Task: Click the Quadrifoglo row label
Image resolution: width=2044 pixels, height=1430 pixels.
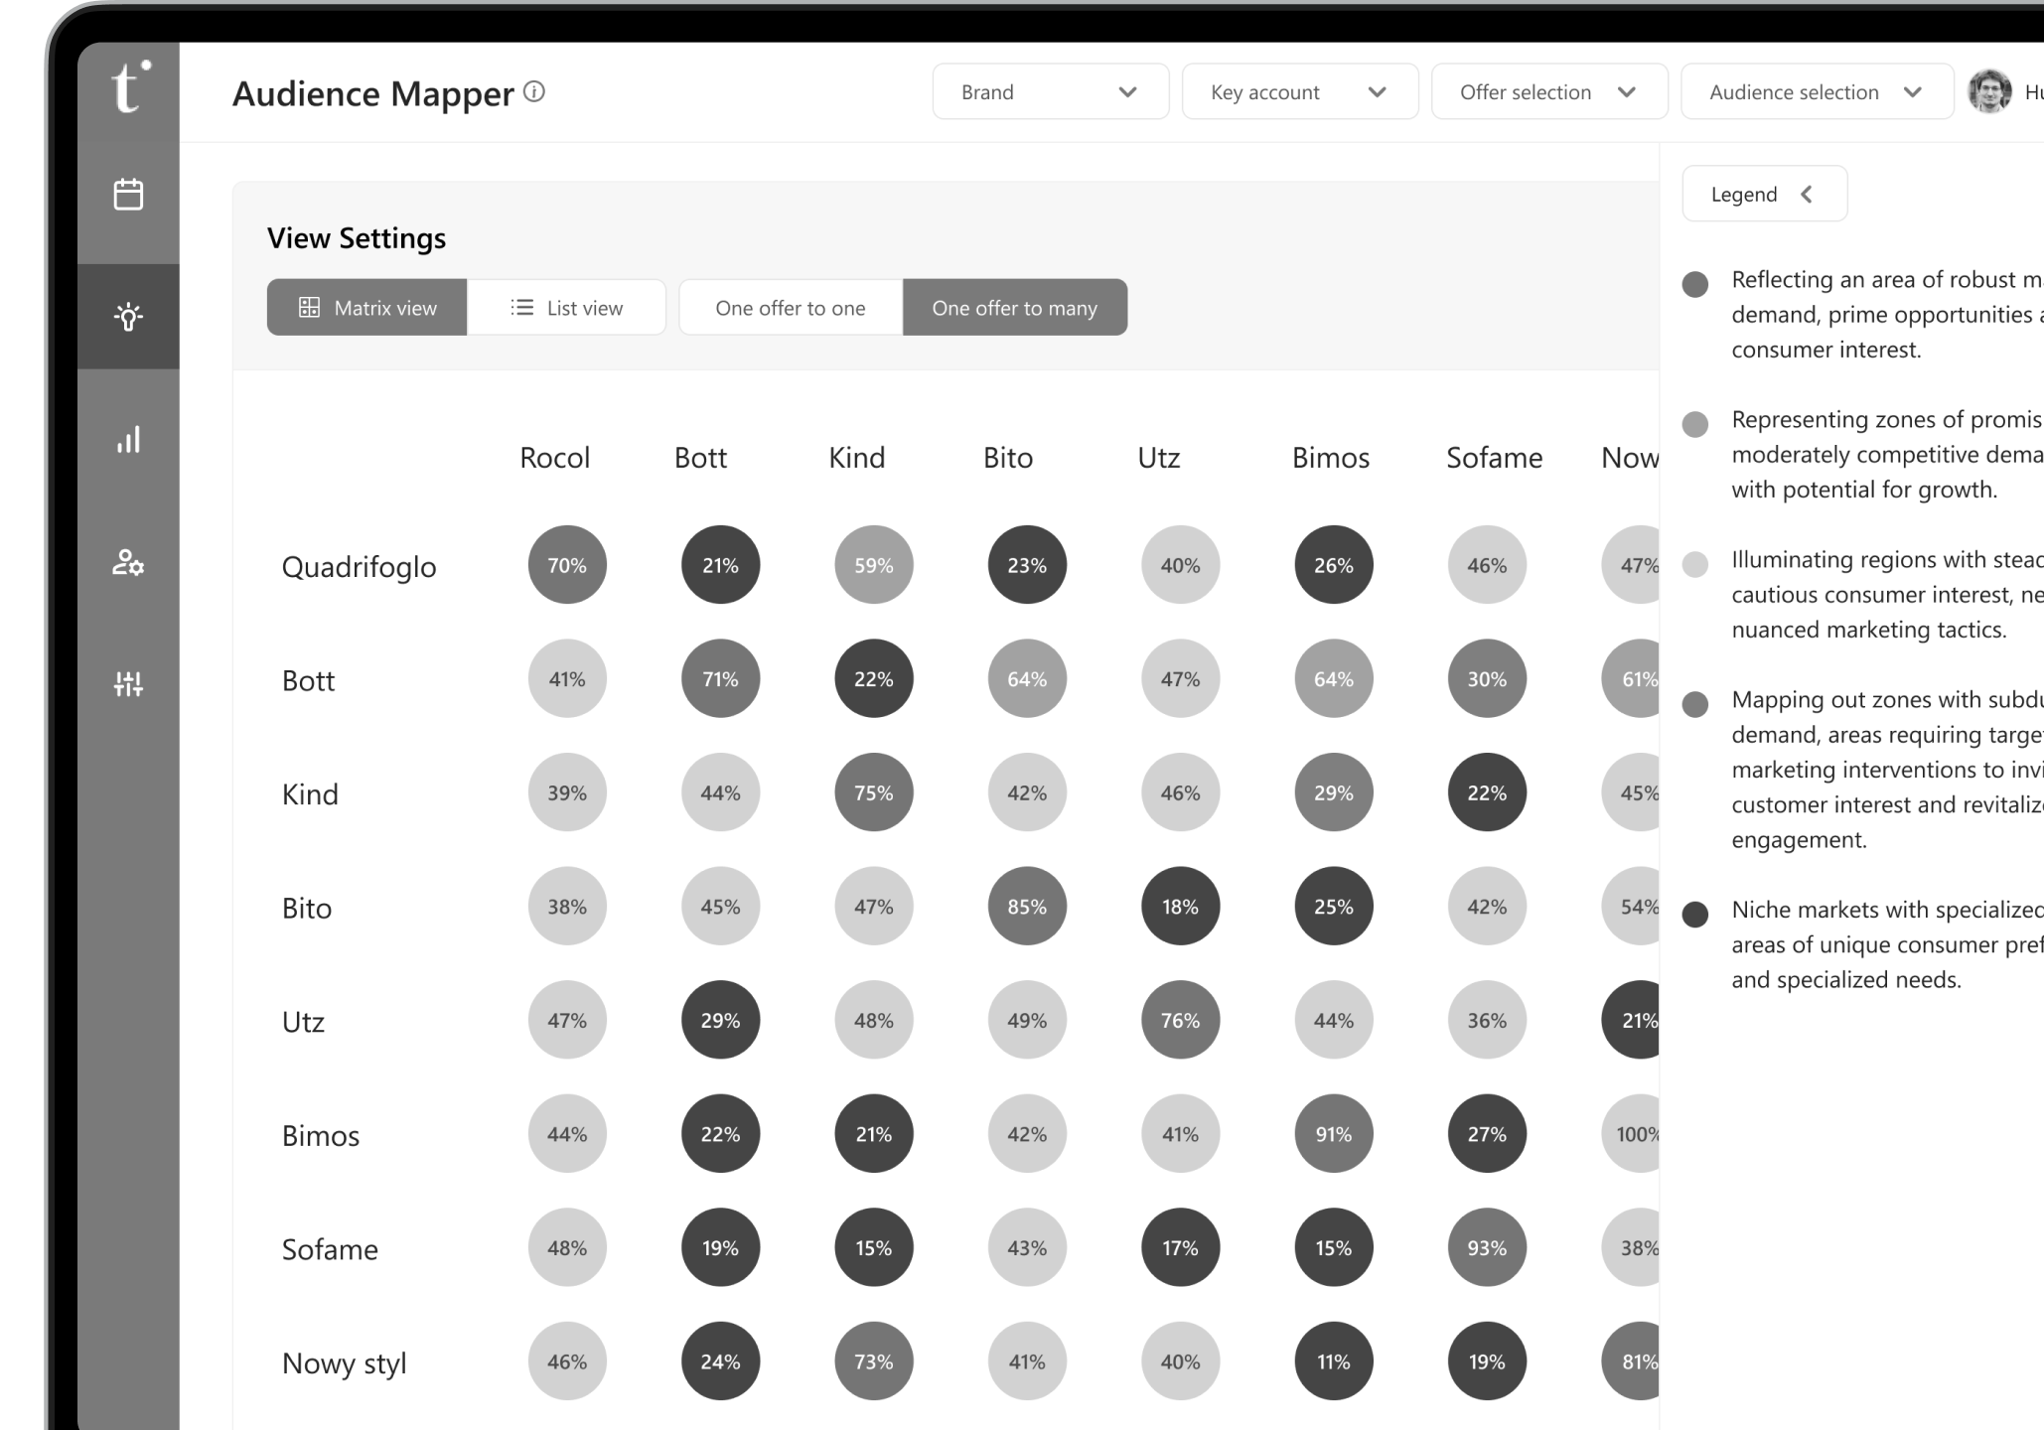Action: click(x=359, y=567)
